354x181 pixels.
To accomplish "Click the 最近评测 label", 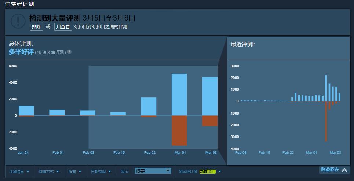I will (x=243, y=44).
